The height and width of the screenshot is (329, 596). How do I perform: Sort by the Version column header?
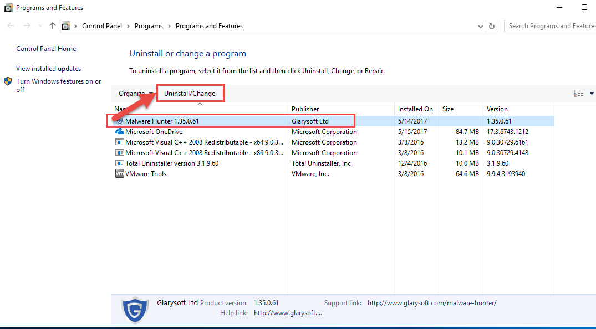click(x=518, y=109)
